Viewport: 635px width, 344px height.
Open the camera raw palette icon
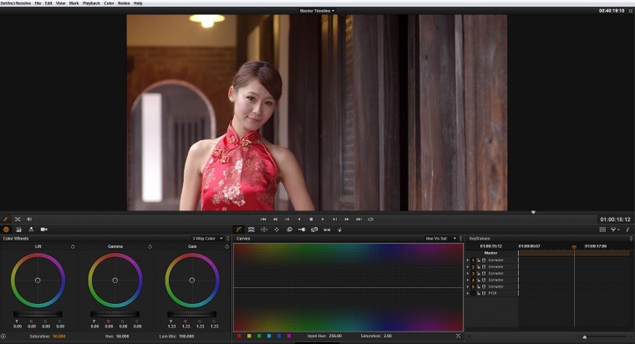click(x=43, y=229)
